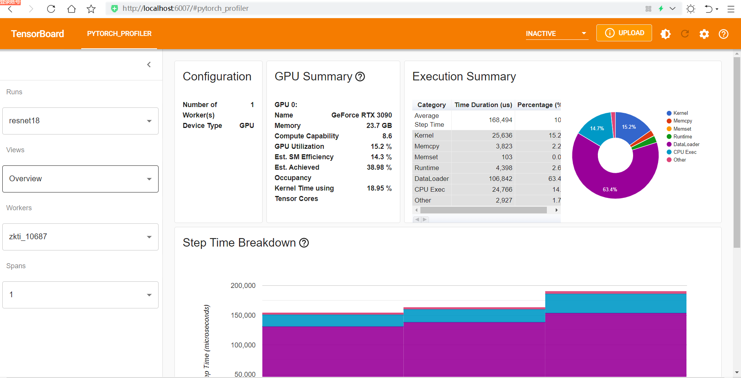Bookmark page with the star icon

(91, 9)
